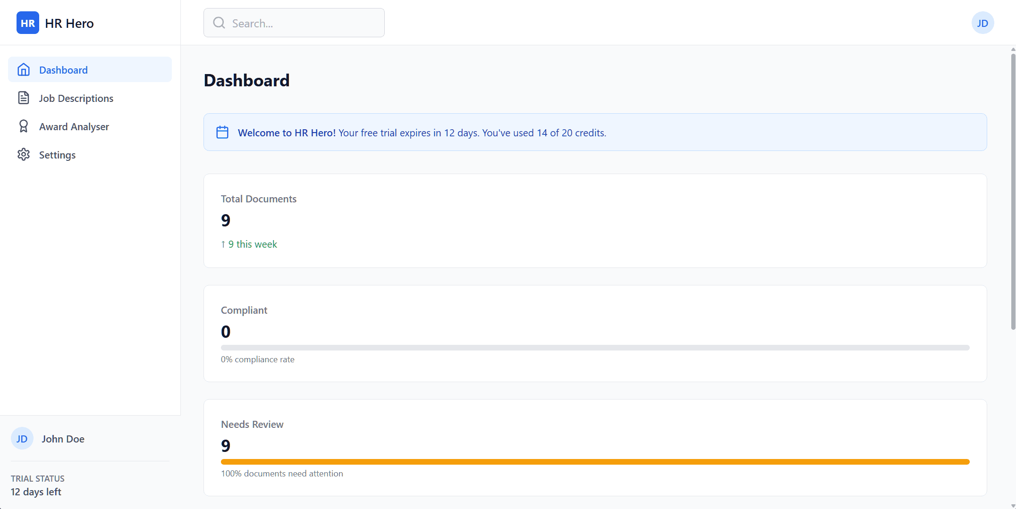This screenshot has height=509, width=1016.
Task: Click the Job Descriptions document icon
Action: [24, 98]
